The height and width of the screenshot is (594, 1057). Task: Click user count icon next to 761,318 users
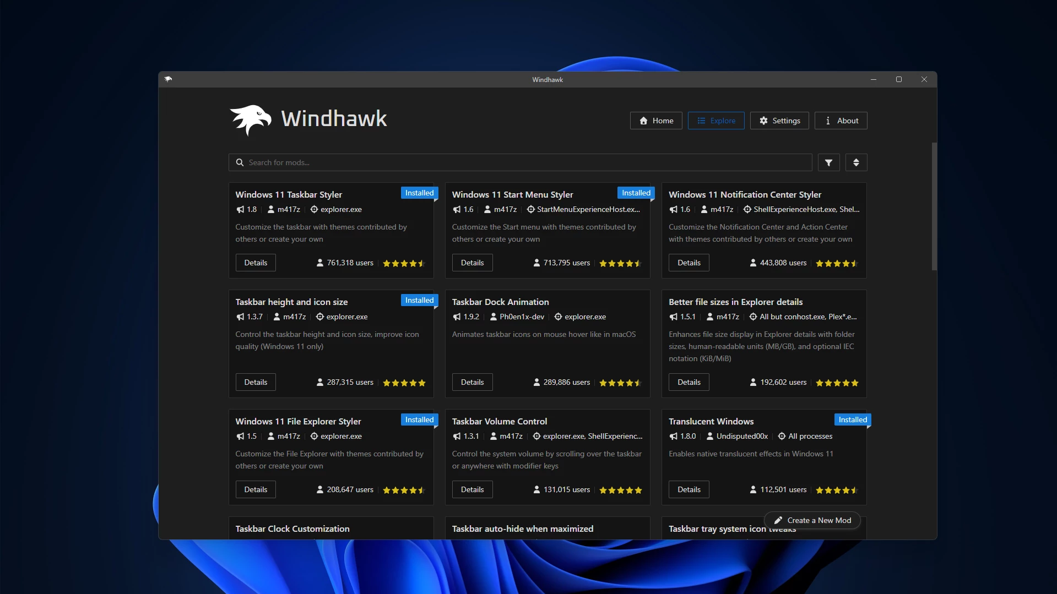(x=320, y=263)
